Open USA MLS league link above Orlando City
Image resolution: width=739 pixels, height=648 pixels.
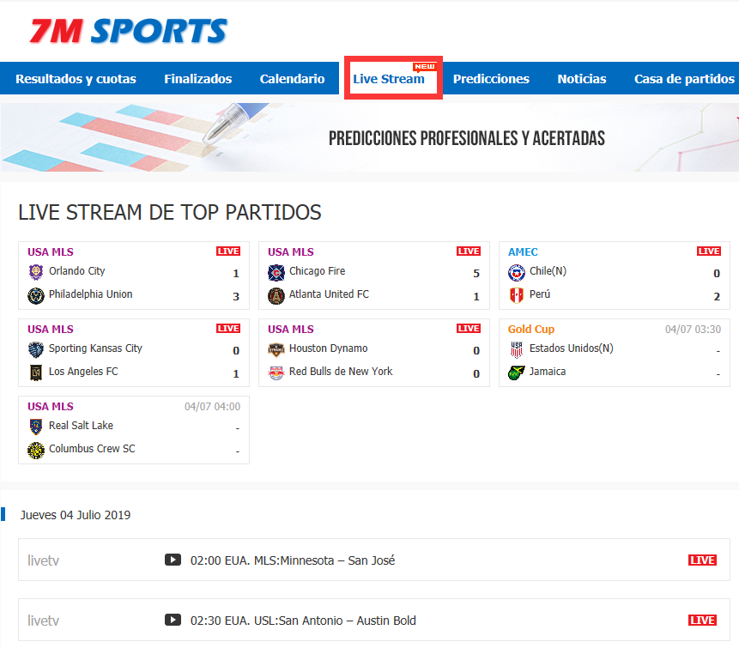tap(51, 252)
